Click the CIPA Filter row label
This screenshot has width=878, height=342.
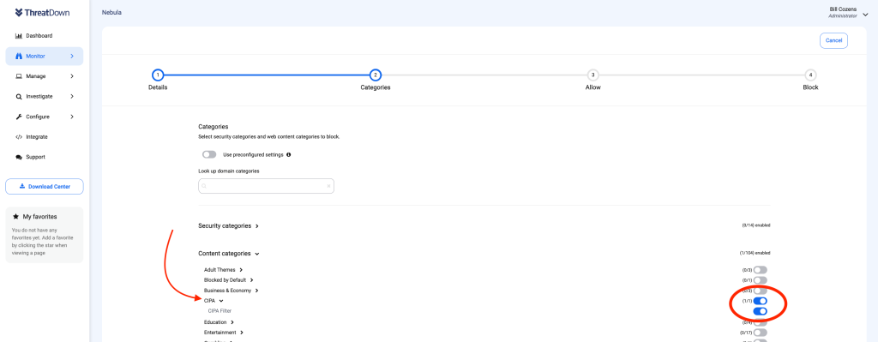[x=219, y=311]
